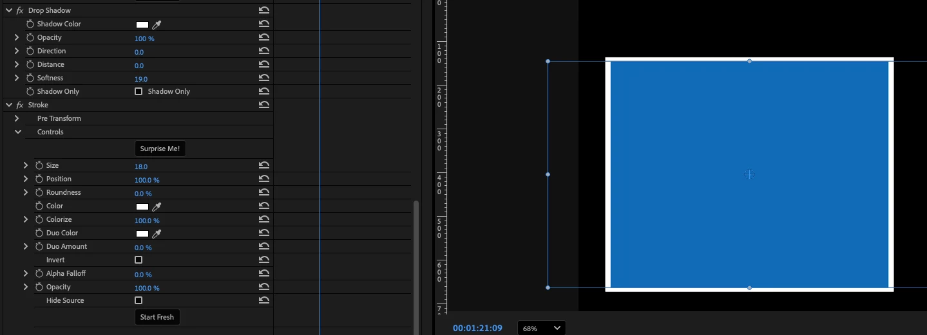Expand the Pre Transform group
The image size is (927, 335).
point(17,118)
